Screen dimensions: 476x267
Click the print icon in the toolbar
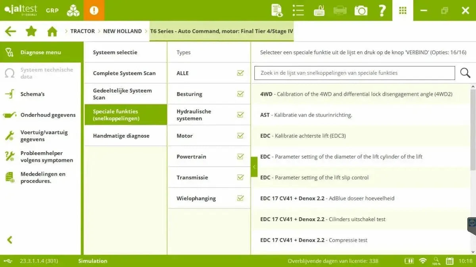[x=340, y=10]
